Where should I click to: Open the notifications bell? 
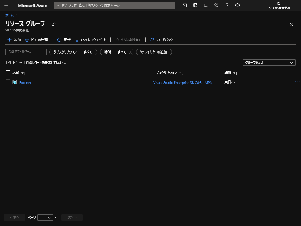tap(206, 5)
